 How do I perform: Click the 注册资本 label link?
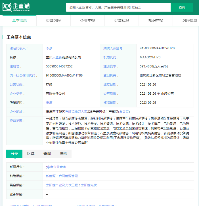[110, 67]
